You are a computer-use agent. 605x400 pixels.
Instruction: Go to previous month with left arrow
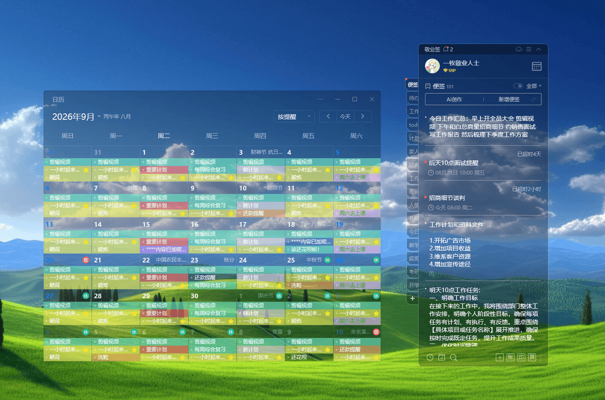tap(328, 116)
